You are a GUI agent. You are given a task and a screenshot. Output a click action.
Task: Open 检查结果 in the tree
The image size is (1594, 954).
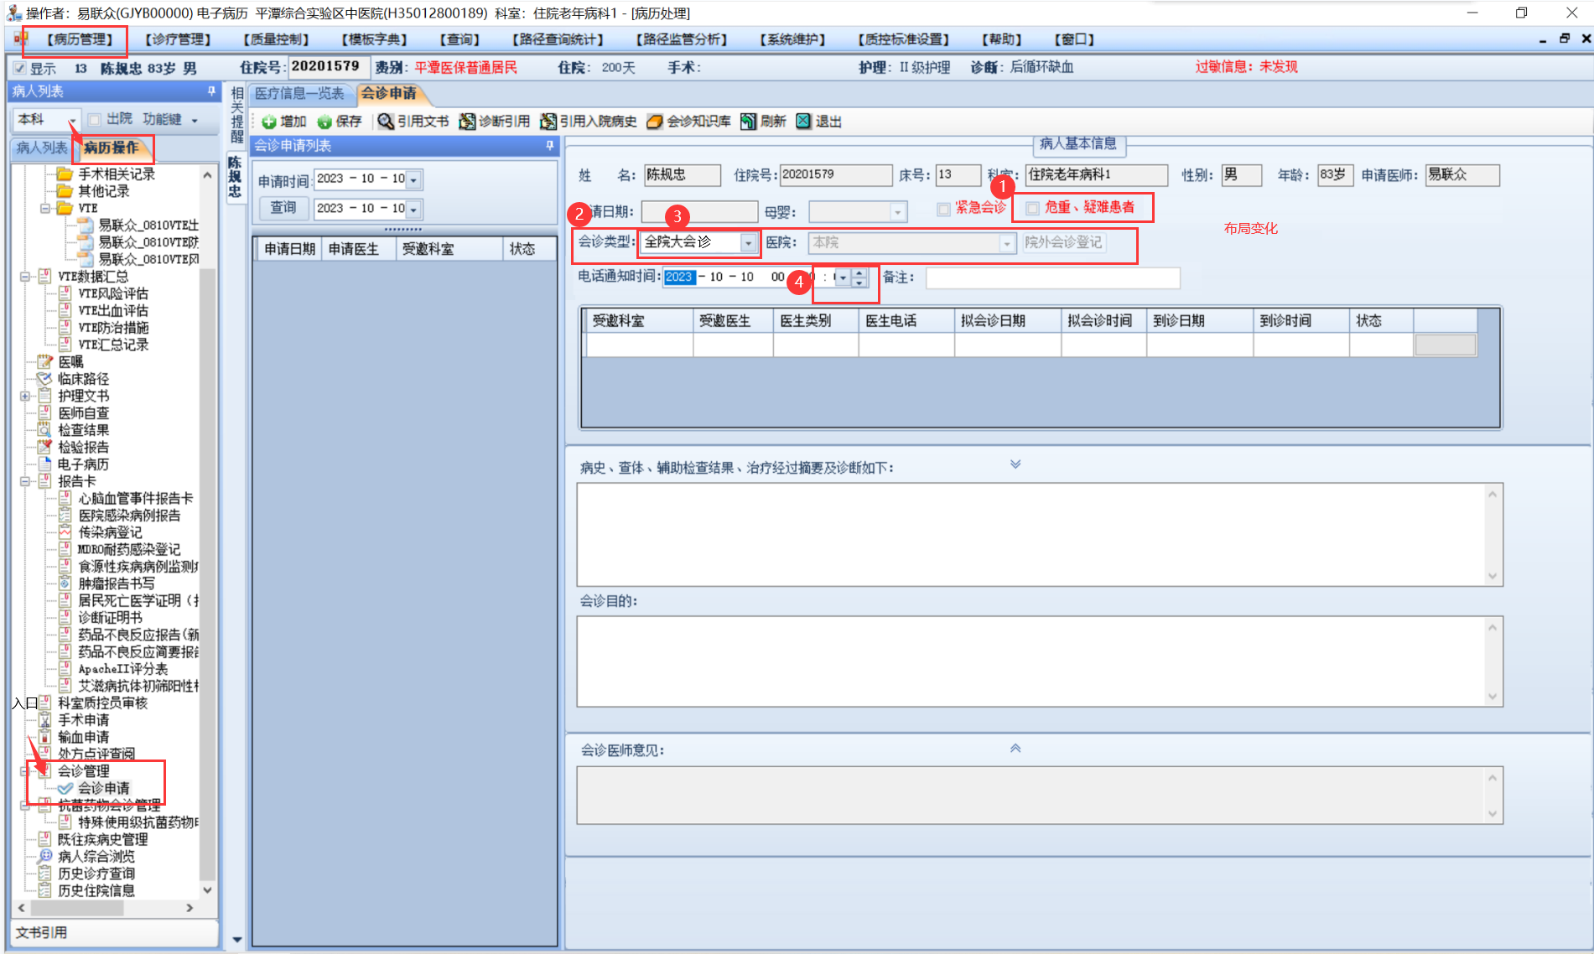tap(83, 430)
